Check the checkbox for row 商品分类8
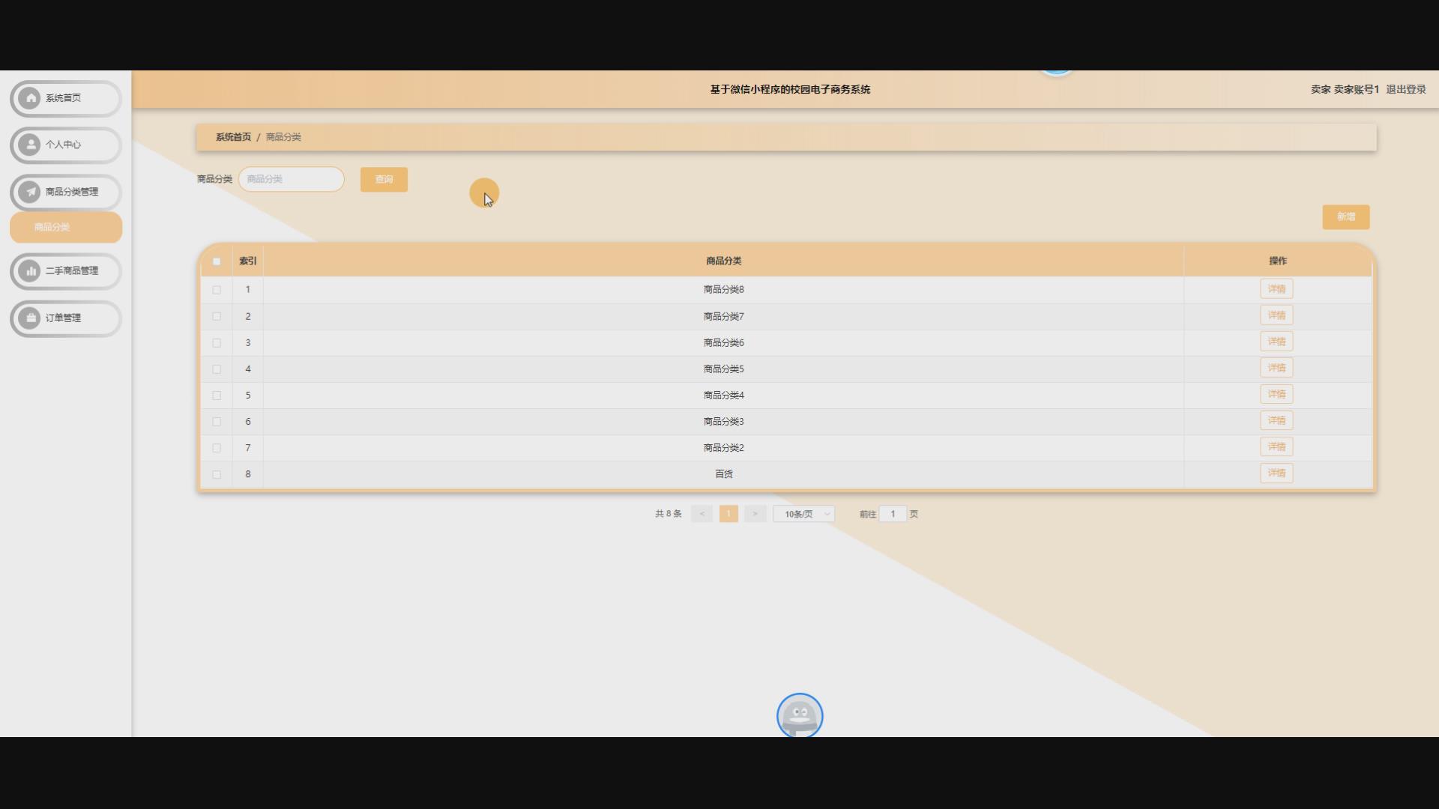 tap(217, 290)
